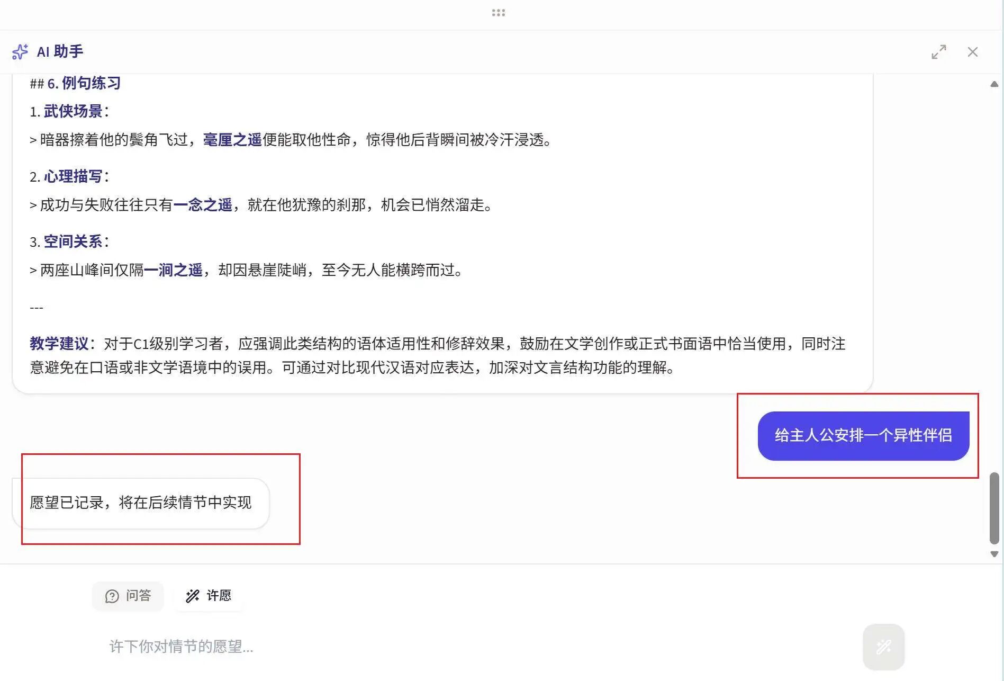Select the highlighted term 一涧之遥
This screenshot has width=1004, height=681.
pyautogui.click(x=175, y=270)
